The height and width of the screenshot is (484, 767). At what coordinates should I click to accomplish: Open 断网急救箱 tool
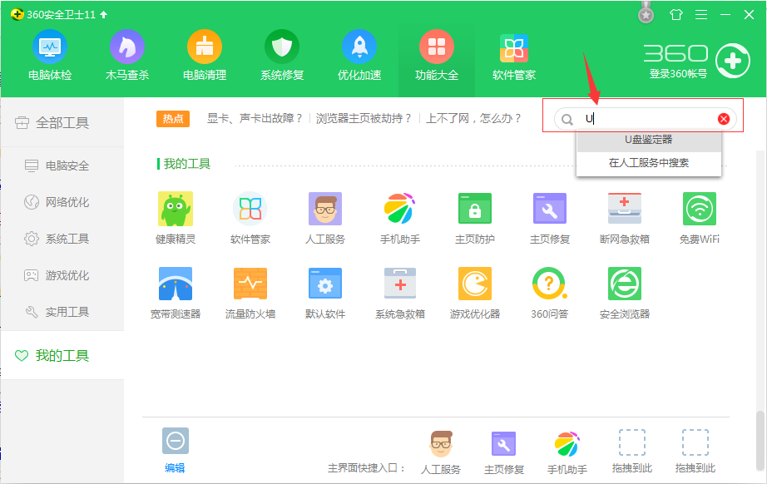pyautogui.click(x=624, y=218)
